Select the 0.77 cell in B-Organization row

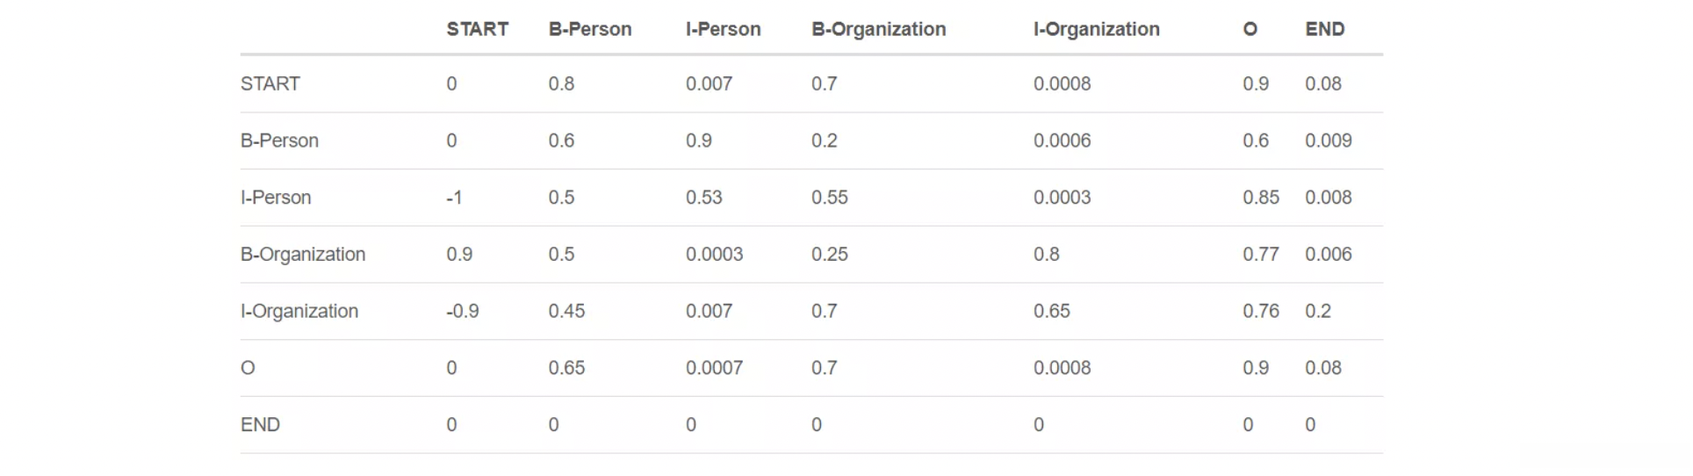pos(1260,255)
